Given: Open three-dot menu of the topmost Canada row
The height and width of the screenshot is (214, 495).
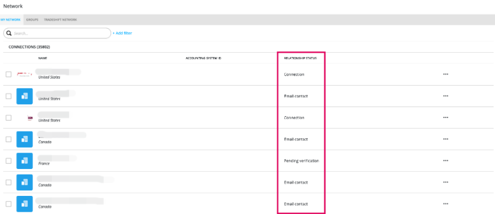Looking at the screenshot, I should pyautogui.click(x=446, y=139).
